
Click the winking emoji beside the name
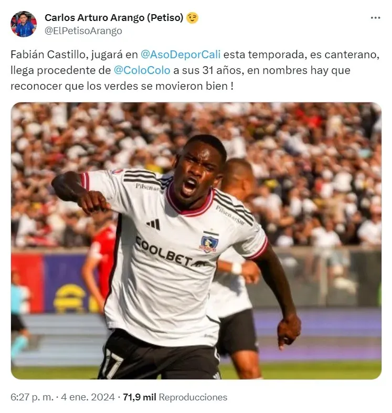192,18
